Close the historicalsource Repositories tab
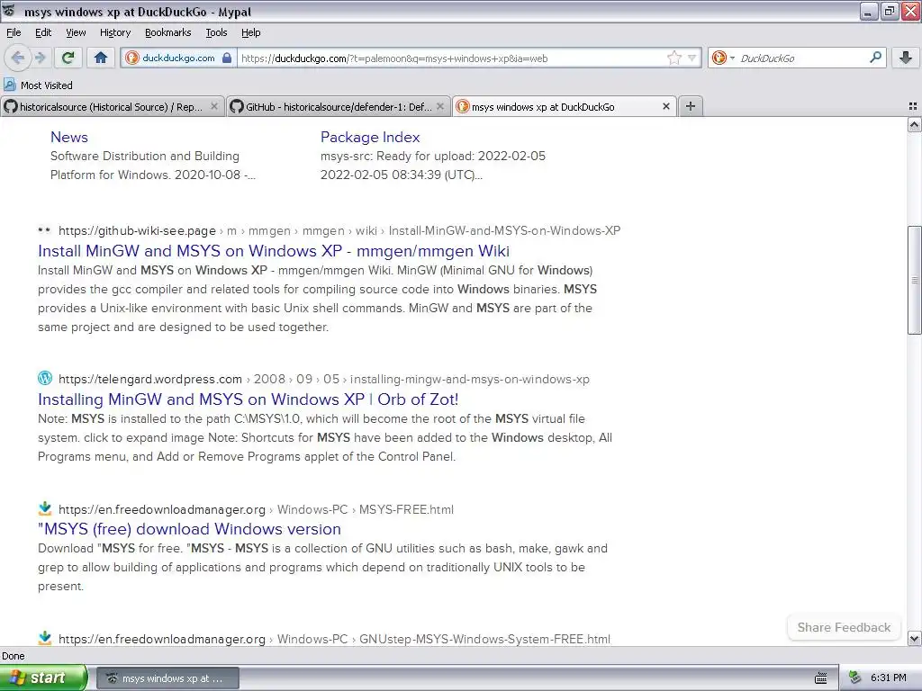922x691 pixels. click(214, 106)
